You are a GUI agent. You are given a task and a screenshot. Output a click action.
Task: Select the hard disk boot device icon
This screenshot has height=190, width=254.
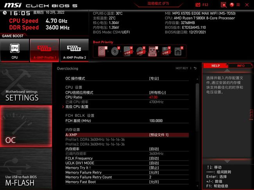[102, 51]
